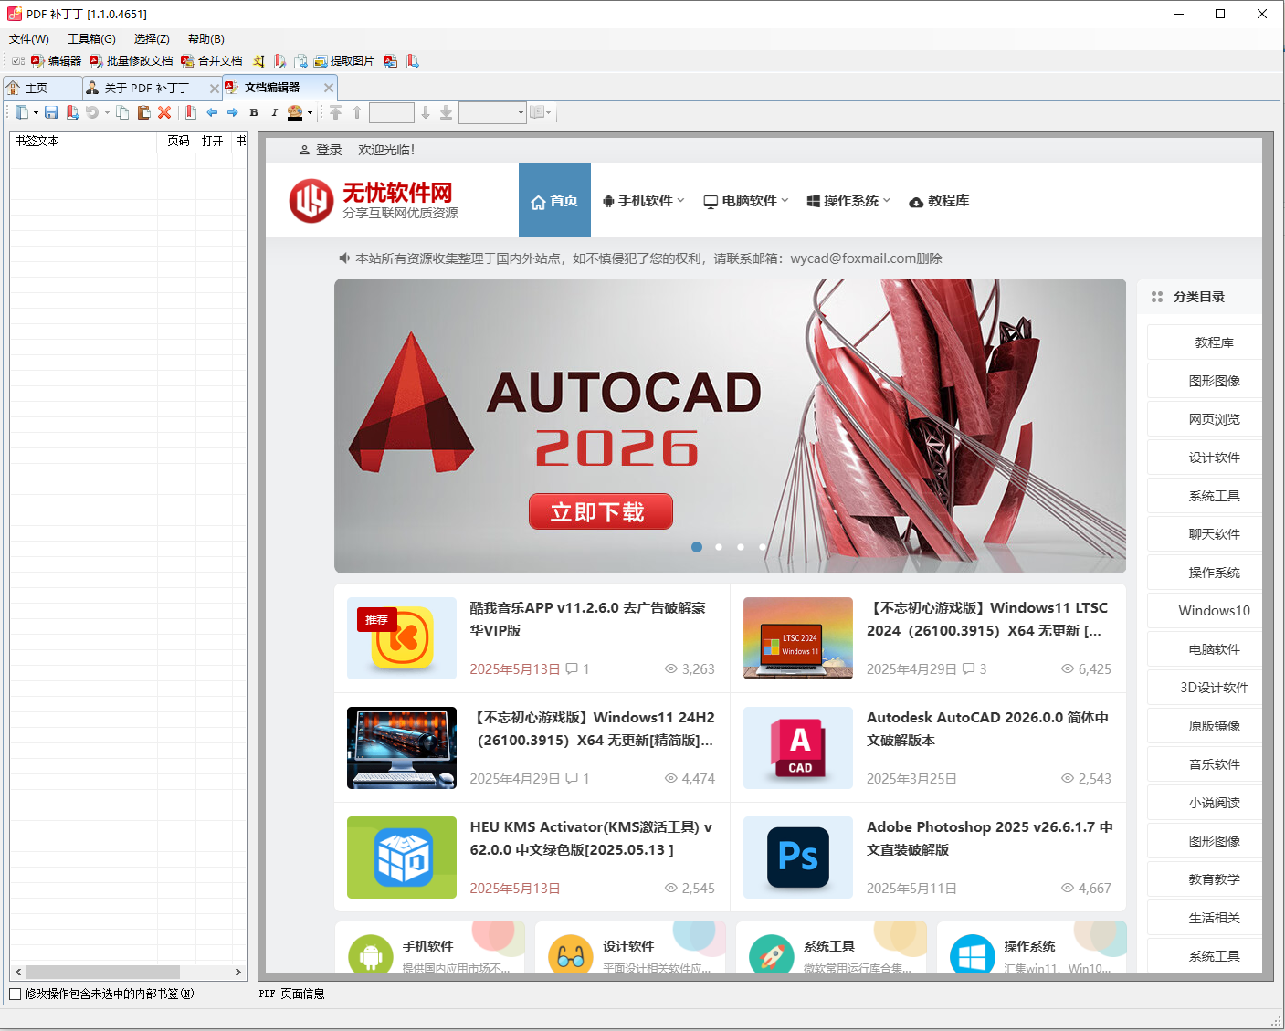The width and height of the screenshot is (1285, 1031).
Task: Open the color palette icon
Action: [x=295, y=111]
